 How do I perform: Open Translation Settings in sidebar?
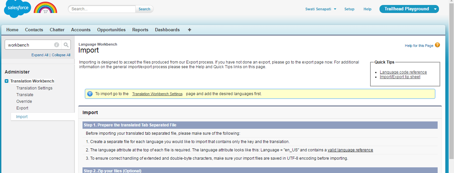pyautogui.click(x=34, y=88)
